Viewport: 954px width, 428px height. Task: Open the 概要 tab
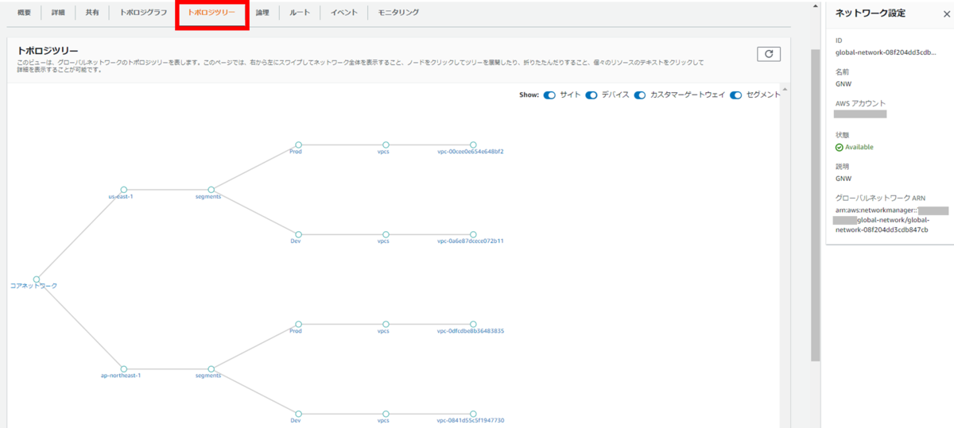pos(24,13)
